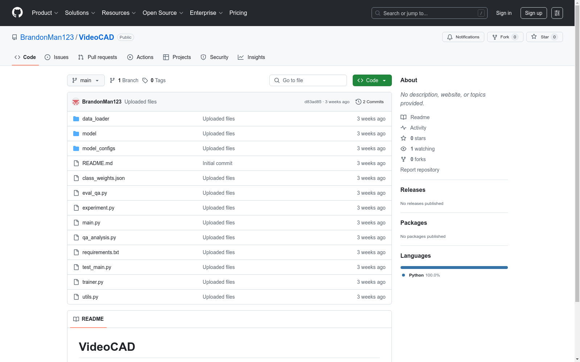
Task: Click the Sign in link
Action: pyautogui.click(x=504, y=13)
